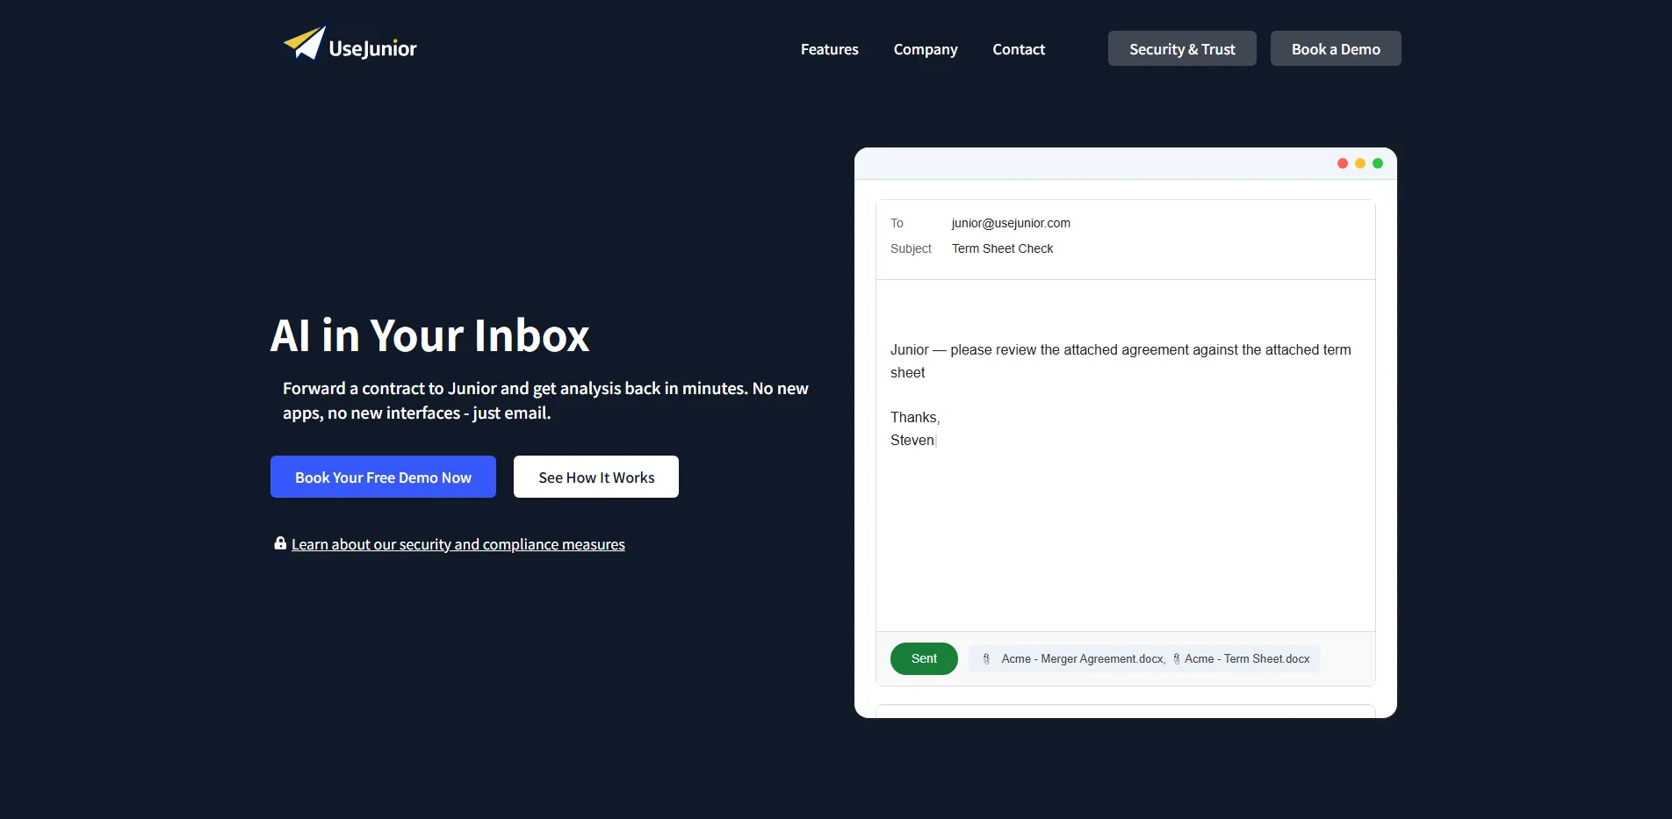Click the paperclip icon before Term Sheet.docx

click(1177, 659)
